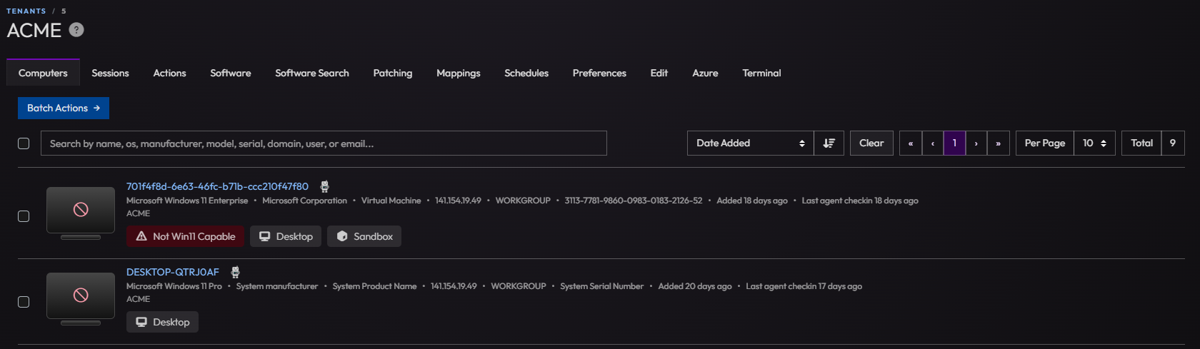Open the Software tab
Image resolution: width=1200 pixels, height=349 pixels.
click(x=231, y=73)
